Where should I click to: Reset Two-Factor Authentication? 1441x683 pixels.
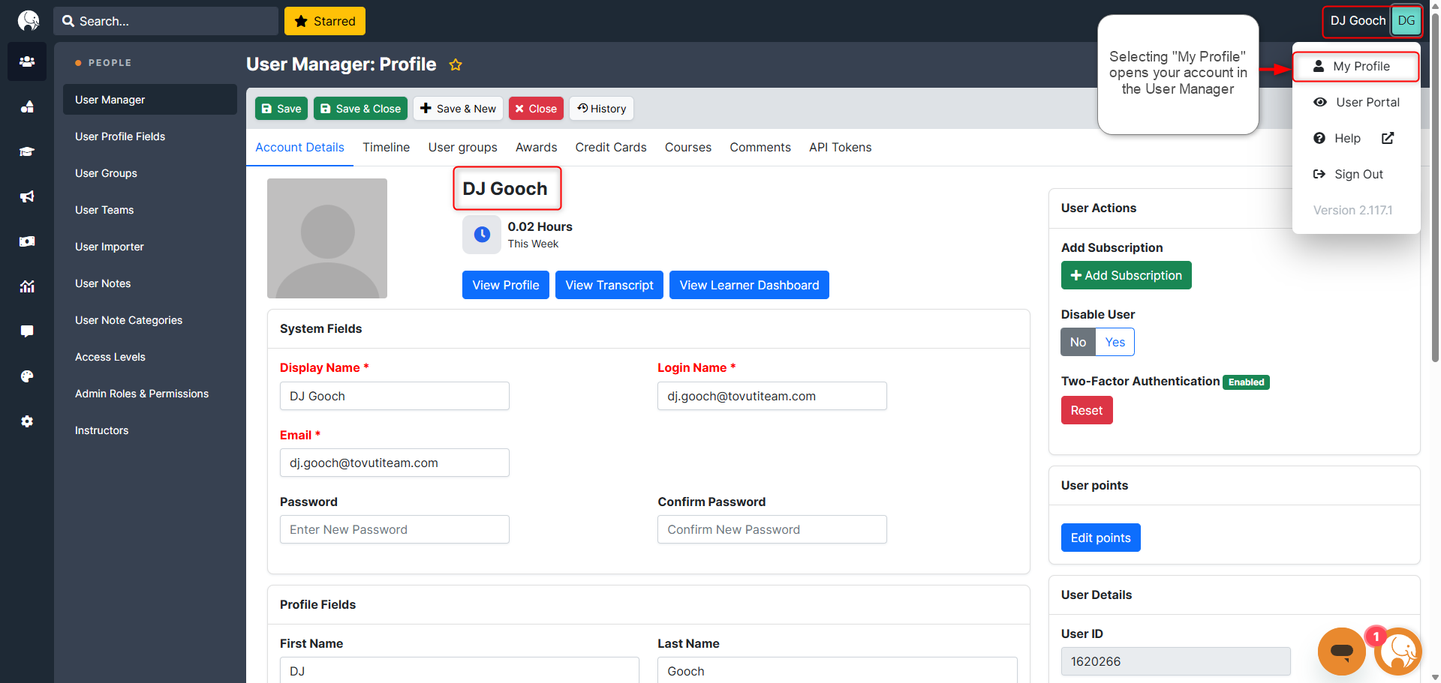1086,410
